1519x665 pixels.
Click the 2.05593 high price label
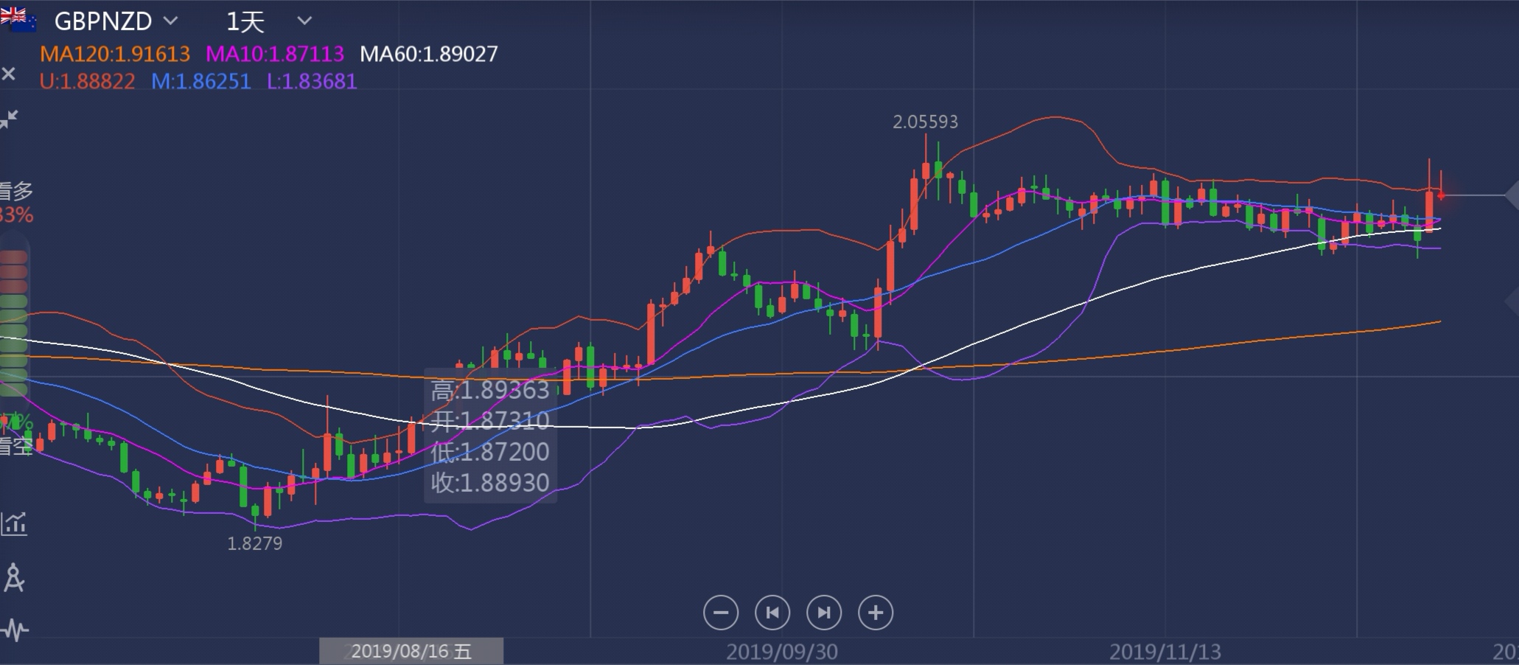click(x=926, y=122)
